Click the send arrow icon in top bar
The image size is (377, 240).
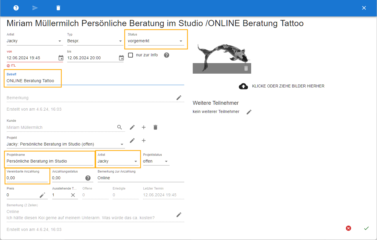tap(35, 8)
